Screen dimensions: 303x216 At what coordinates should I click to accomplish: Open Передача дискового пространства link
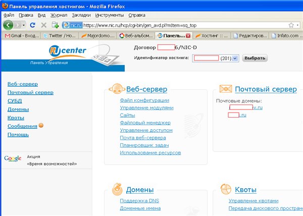266,208
